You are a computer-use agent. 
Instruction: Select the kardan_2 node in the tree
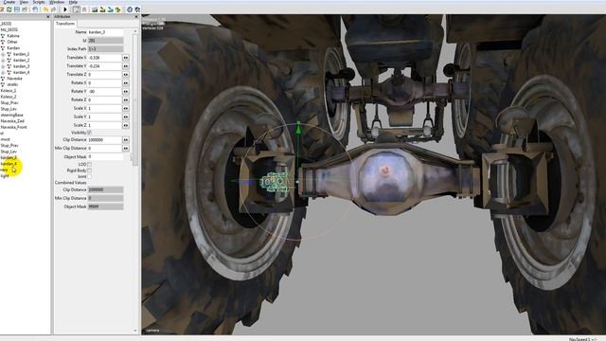(x=21, y=61)
